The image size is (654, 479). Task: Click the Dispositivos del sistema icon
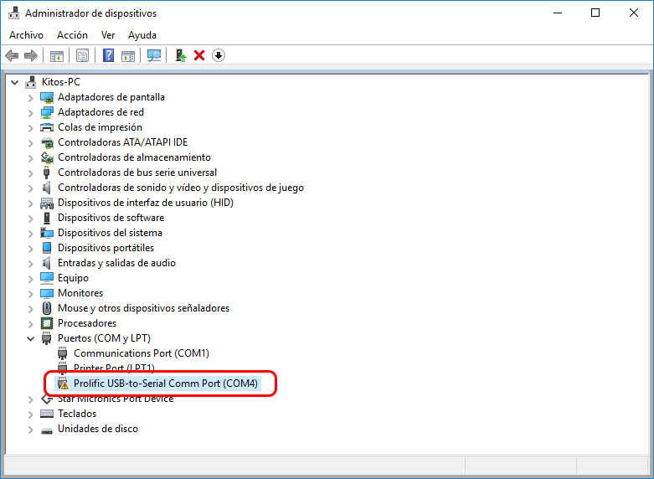click(47, 233)
